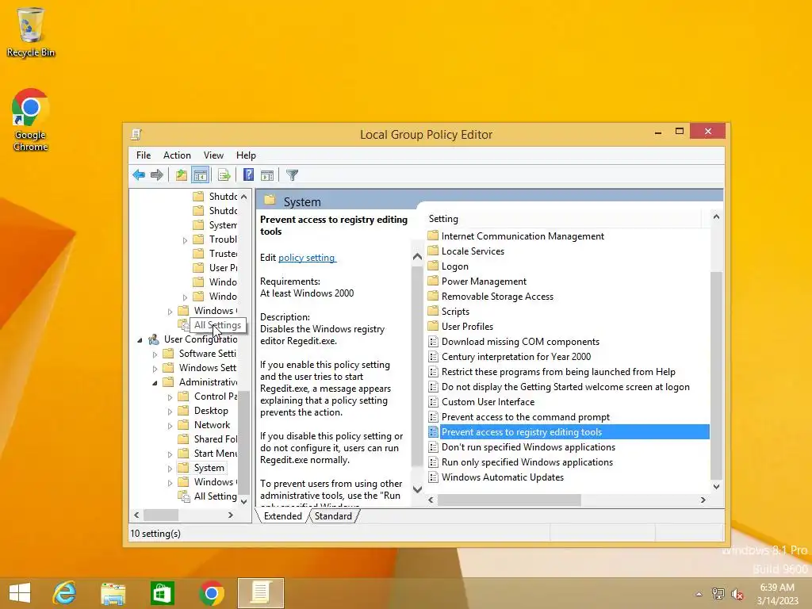Expand the Start Menu tree node
Screen dimensions: 812x609
click(x=170, y=454)
